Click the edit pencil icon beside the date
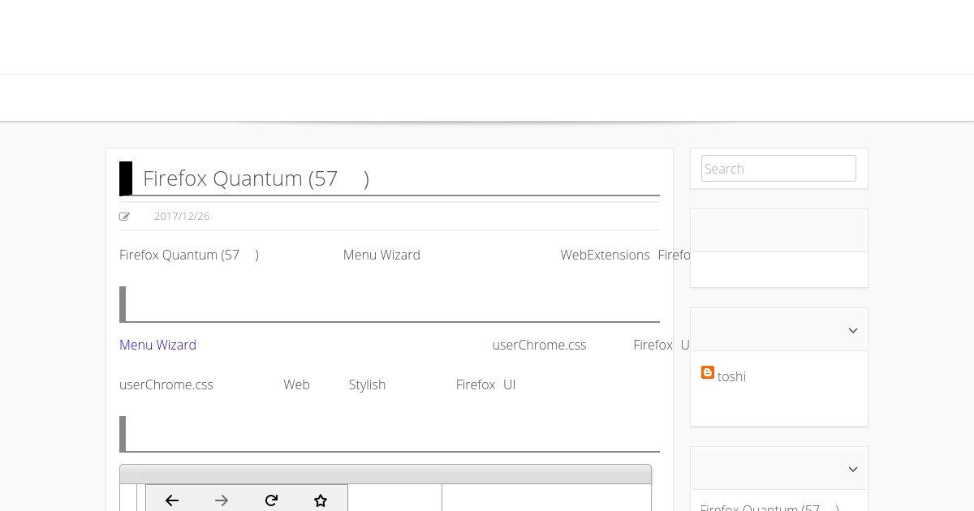This screenshot has height=511, width=974. (124, 217)
